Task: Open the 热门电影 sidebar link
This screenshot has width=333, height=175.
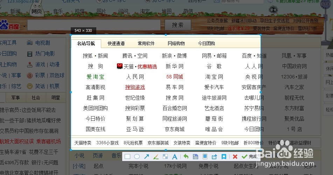Action: click(x=45, y=54)
